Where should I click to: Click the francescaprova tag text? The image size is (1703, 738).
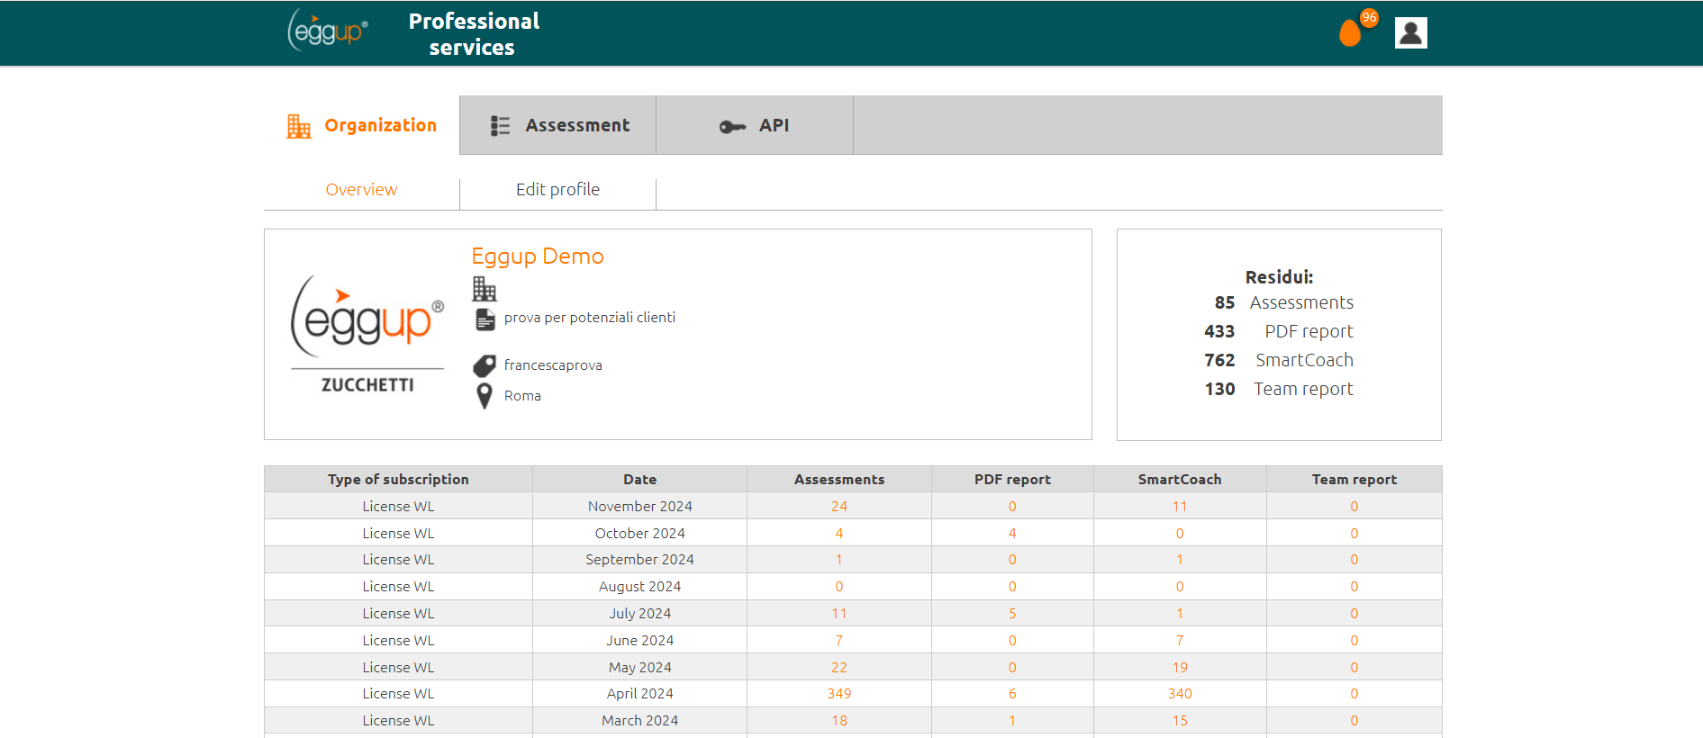(x=553, y=365)
